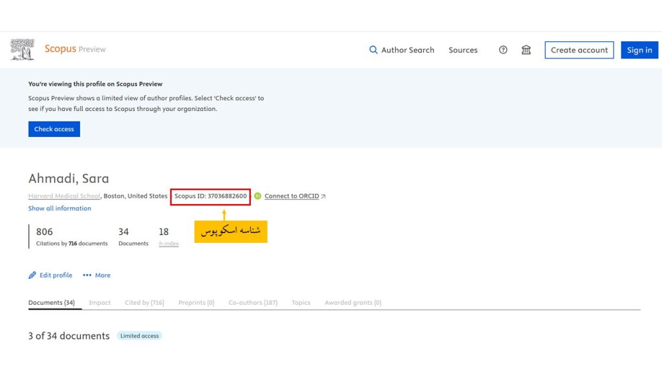Open the h-index definition link
This screenshot has width=662, height=372.
tap(169, 243)
